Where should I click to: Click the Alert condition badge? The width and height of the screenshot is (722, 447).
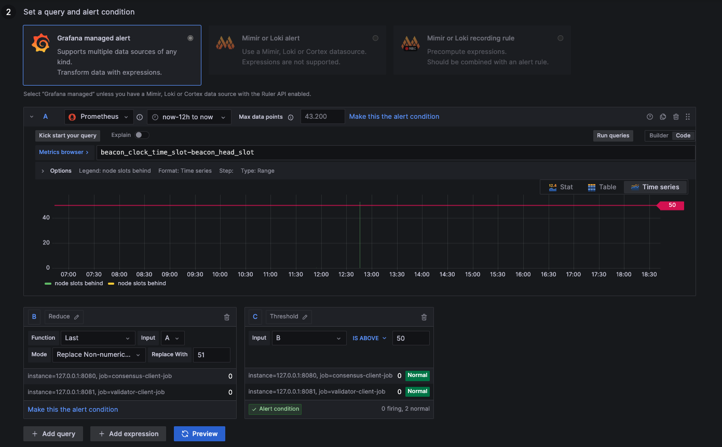275,409
